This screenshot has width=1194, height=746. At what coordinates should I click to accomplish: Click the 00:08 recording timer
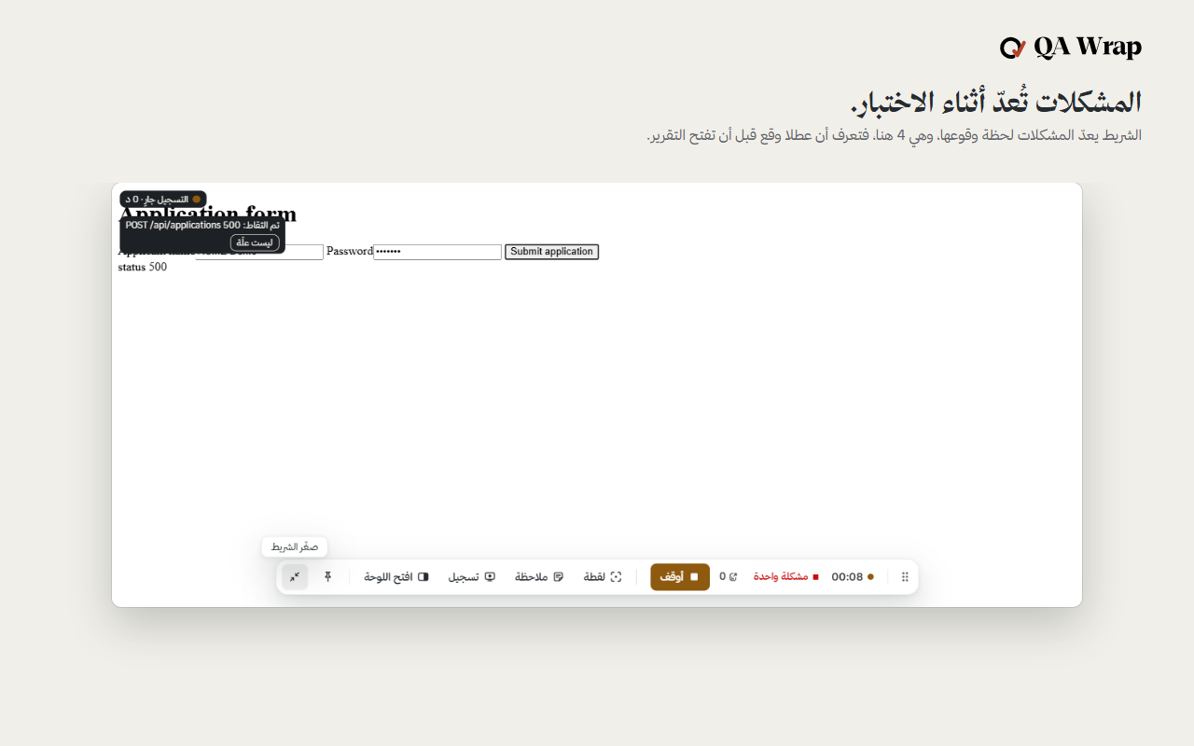tap(853, 577)
